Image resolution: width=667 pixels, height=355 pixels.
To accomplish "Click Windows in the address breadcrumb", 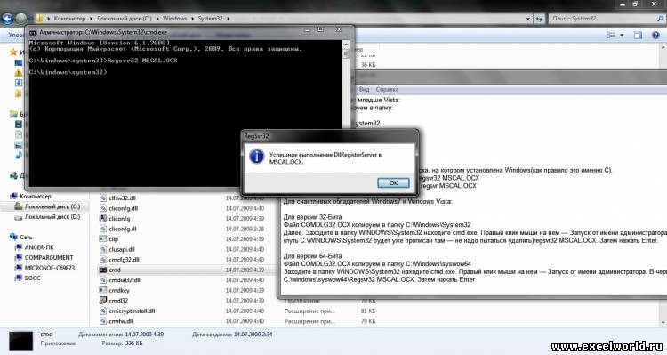I will tap(175, 19).
